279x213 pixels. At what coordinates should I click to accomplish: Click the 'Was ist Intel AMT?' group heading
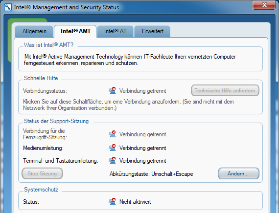[x=49, y=45]
